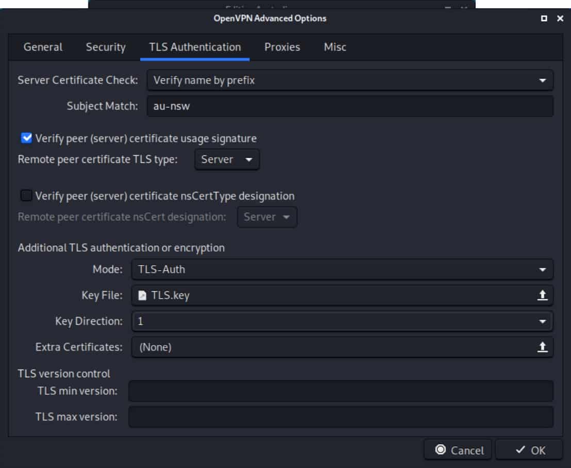Click the TLS max version input field

341,417
